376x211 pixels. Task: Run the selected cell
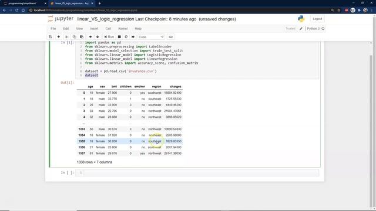(109, 37)
